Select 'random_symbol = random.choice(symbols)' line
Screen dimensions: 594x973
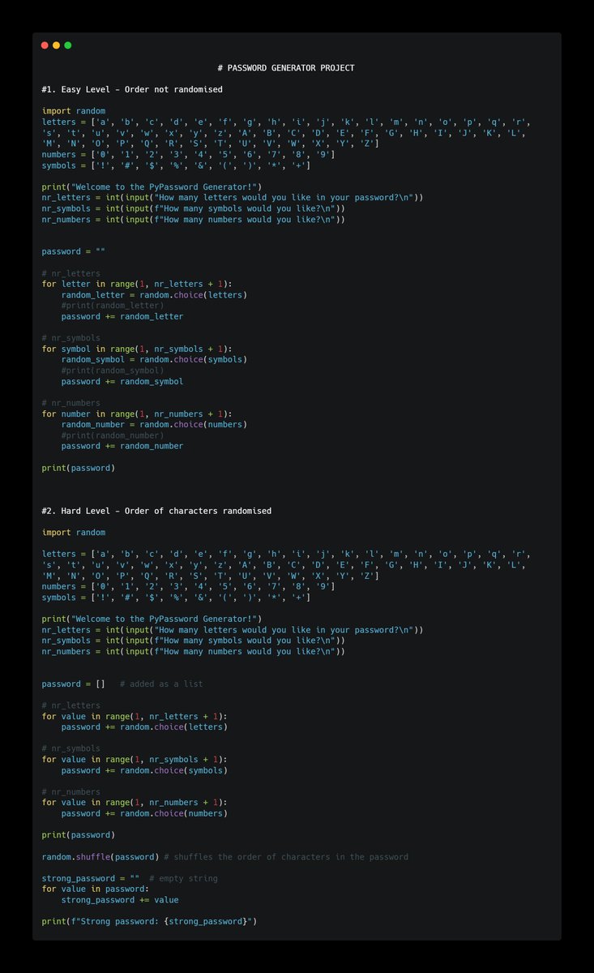[154, 359]
